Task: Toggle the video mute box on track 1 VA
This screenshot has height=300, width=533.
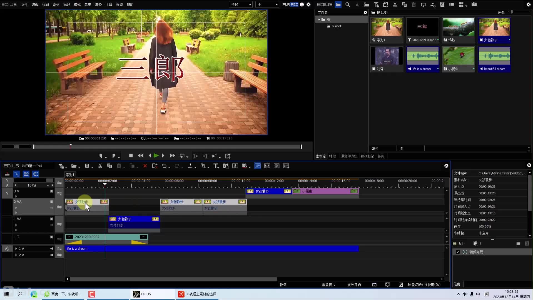Action: pos(51,219)
